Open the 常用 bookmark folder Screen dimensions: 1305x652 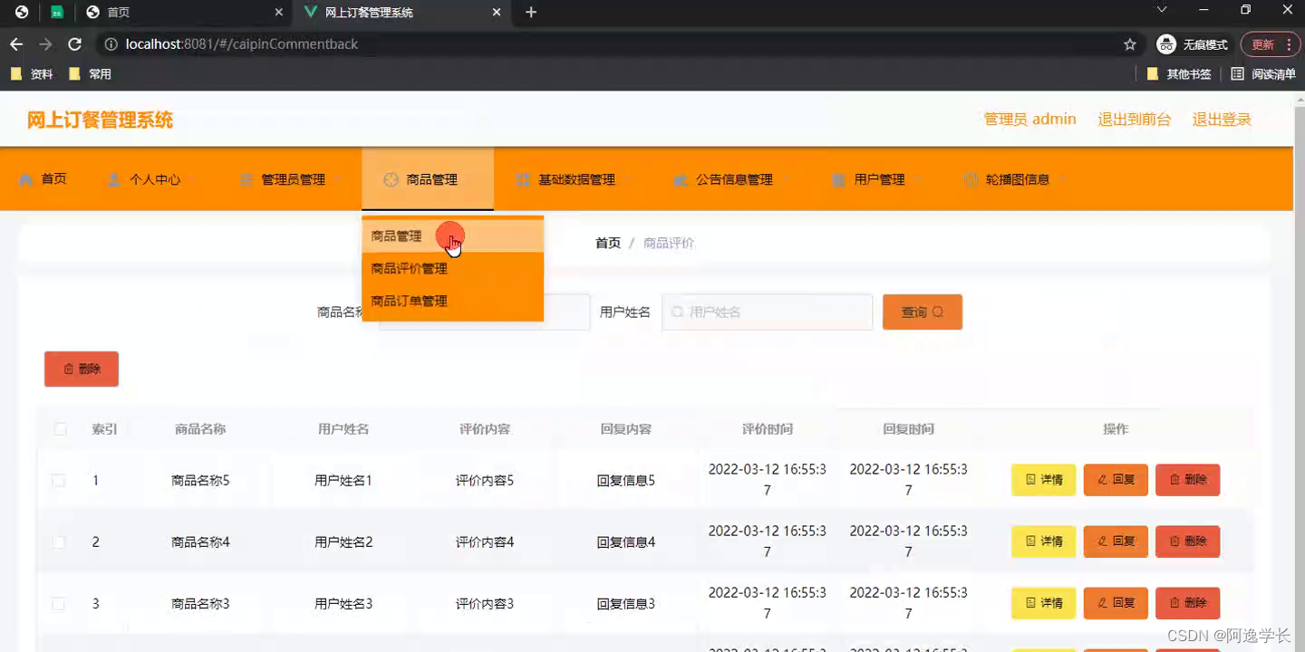click(x=90, y=74)
